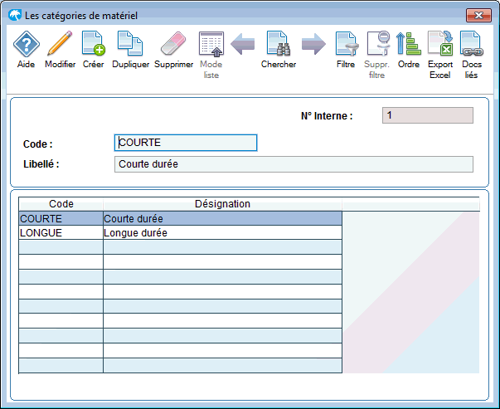This screenshot has width=500, height=409.
Task: Remove filter with Suppr. filtre icon
Action: [x=378, y=44]
